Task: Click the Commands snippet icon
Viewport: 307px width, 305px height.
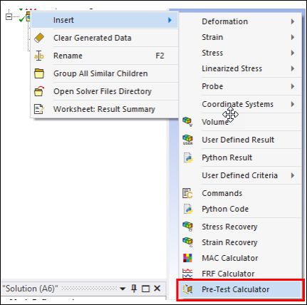Action: (187, 193)
